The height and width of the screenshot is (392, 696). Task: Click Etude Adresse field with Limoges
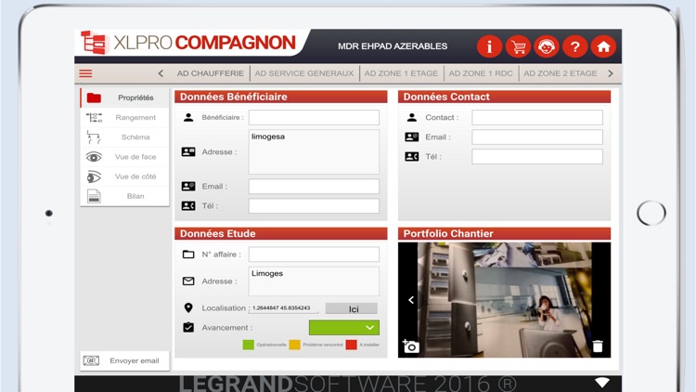[x=314, y=281]
